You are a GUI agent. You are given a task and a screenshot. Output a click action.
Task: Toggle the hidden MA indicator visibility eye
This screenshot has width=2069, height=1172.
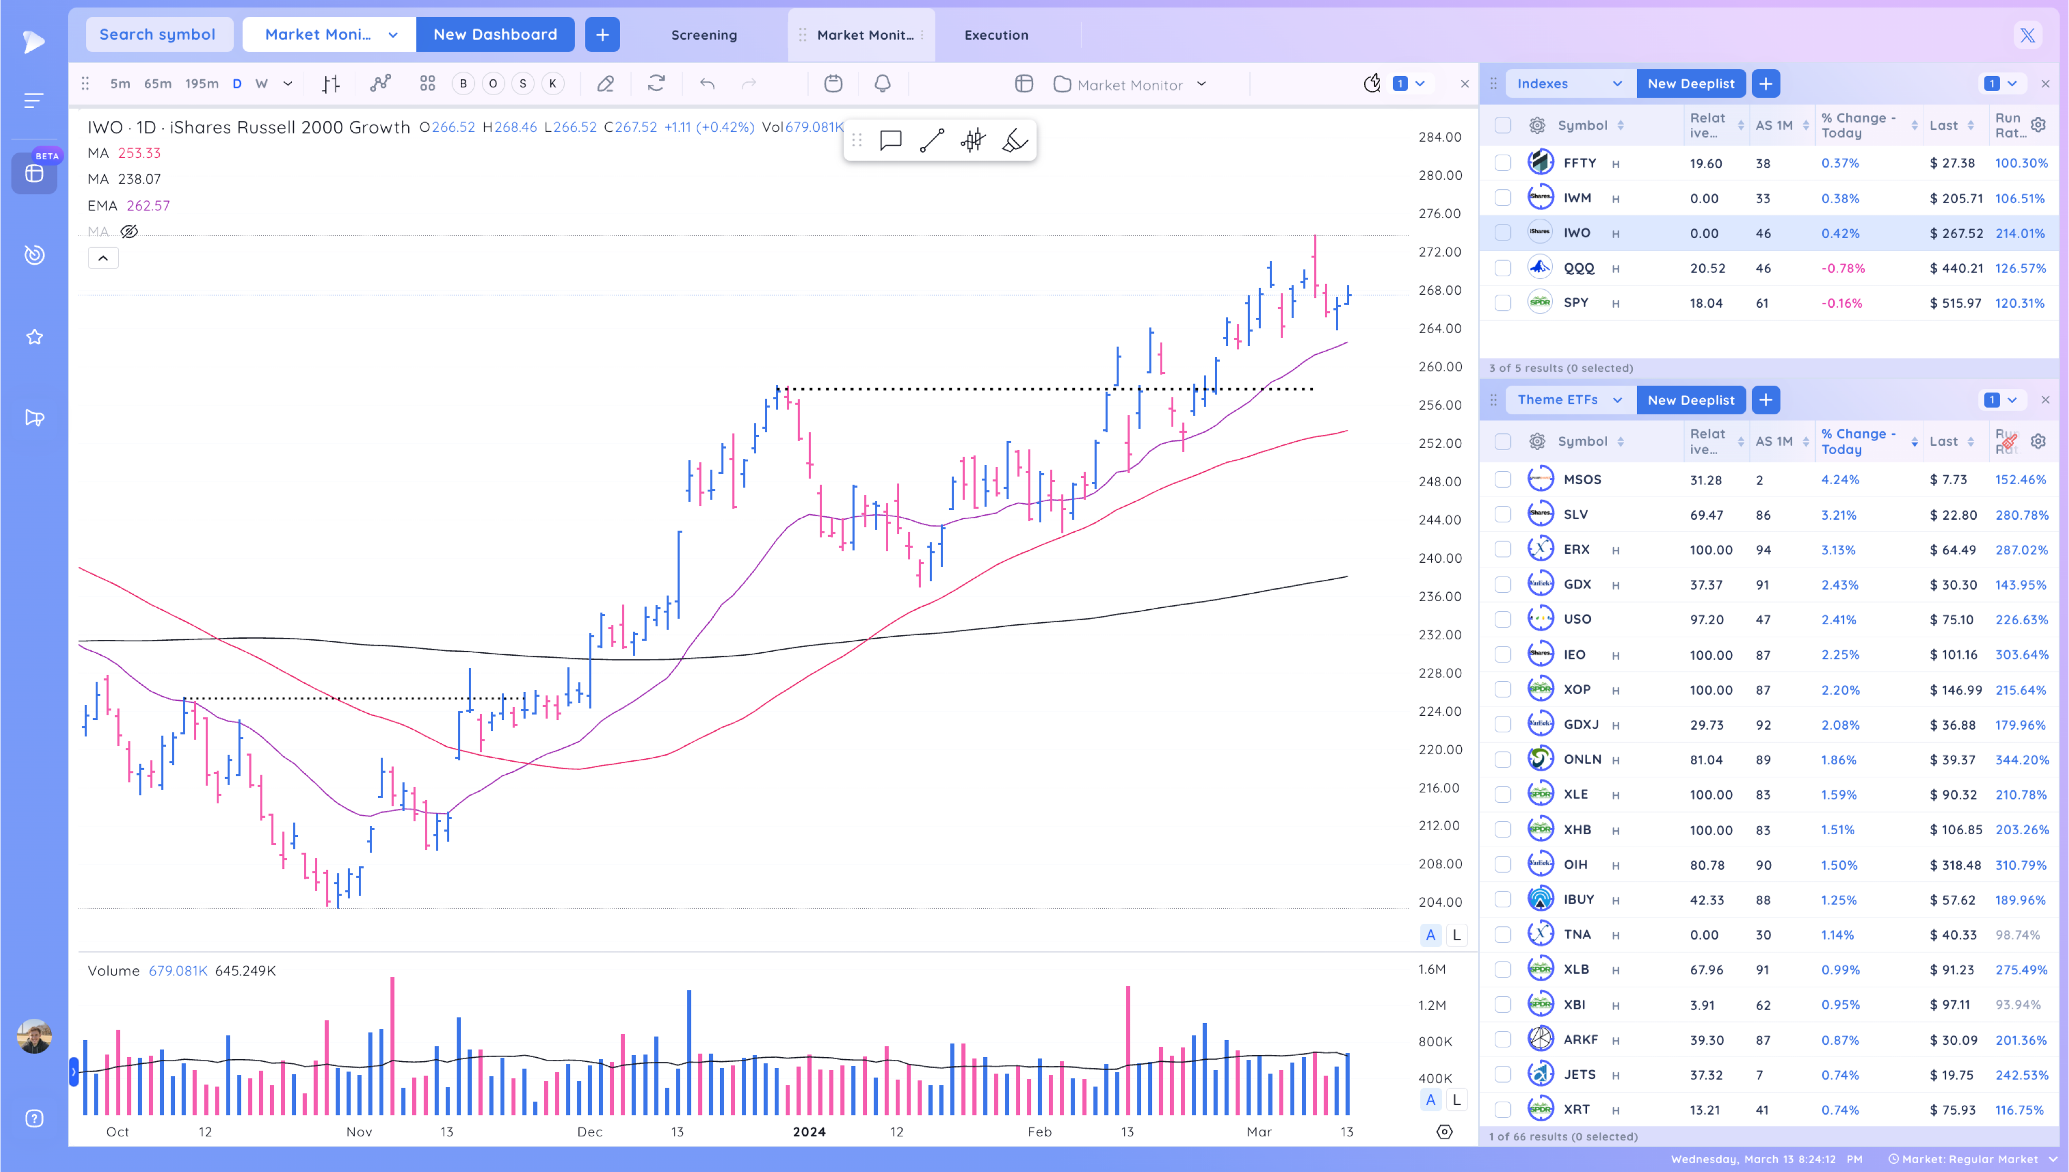129,232
